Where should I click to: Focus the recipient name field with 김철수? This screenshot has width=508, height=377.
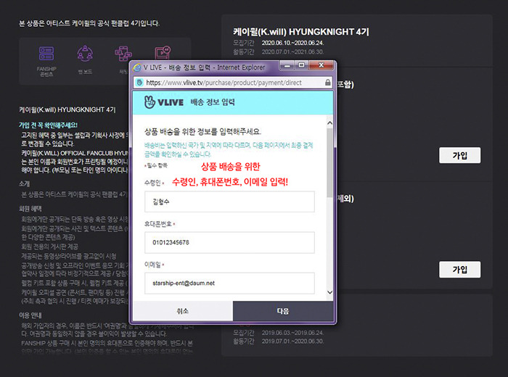229,202
